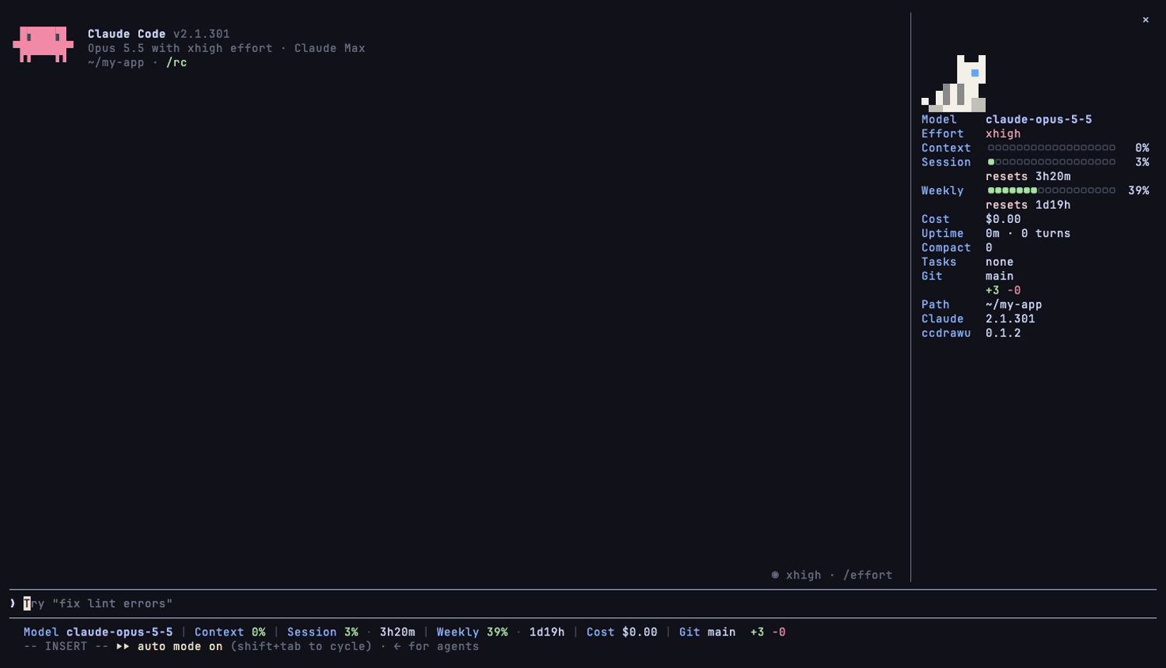Click the "+3 -0" diff stats in the side panel
Screen dimensions: 1166x668
(x=1003, y=291)
